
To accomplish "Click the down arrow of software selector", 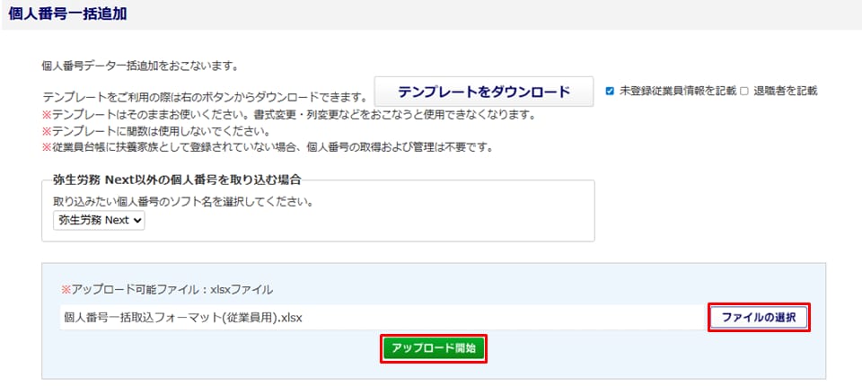I will pyautogui.click(x=137, y=220).
